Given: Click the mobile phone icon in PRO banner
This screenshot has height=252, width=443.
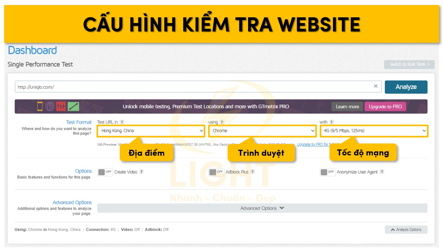Looking at the screenshot, I should click(40, 107).
